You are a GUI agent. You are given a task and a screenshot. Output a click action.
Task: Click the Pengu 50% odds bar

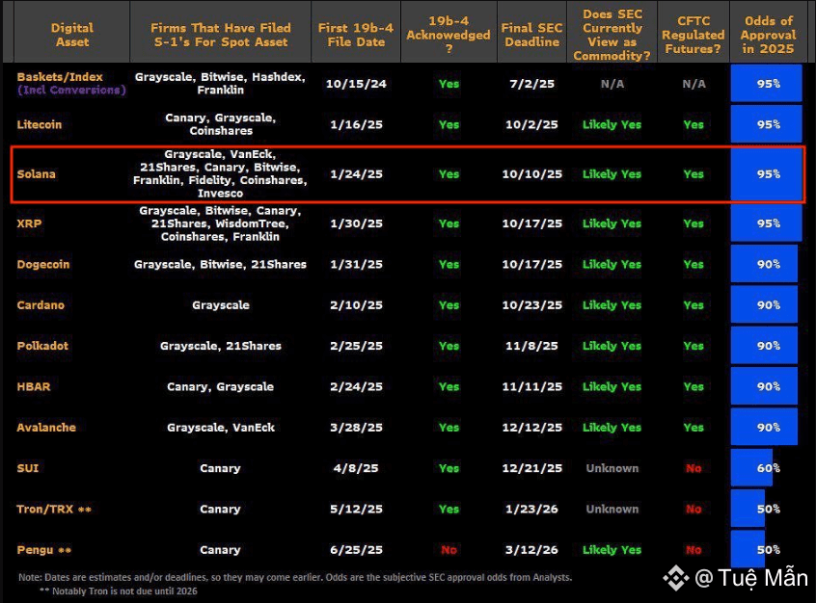(x=748, y=549)
